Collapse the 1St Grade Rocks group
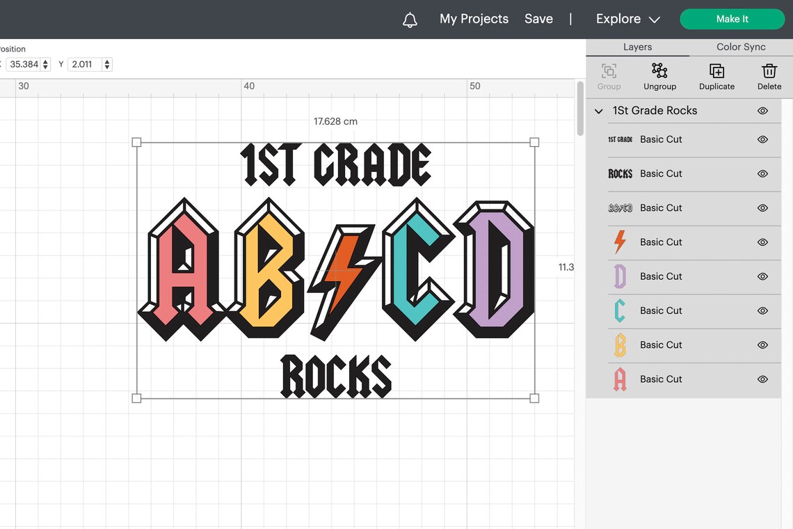793x529 pixels. [x=598, y=111]
